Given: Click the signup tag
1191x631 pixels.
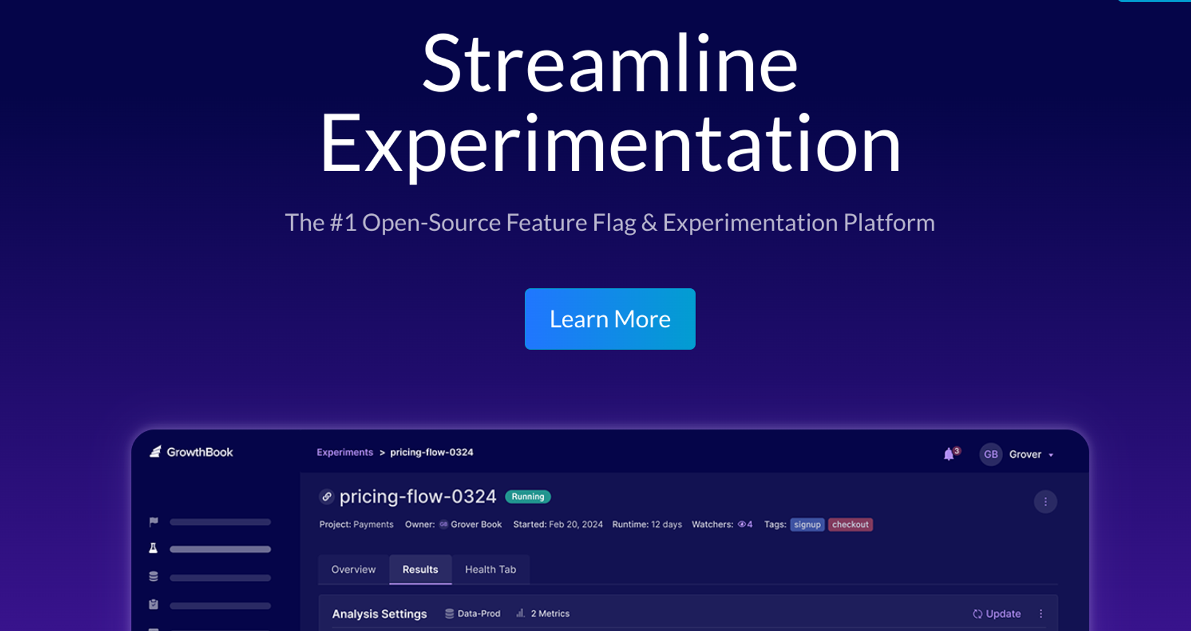Looking at the screenshot, I should coord(807,524).
